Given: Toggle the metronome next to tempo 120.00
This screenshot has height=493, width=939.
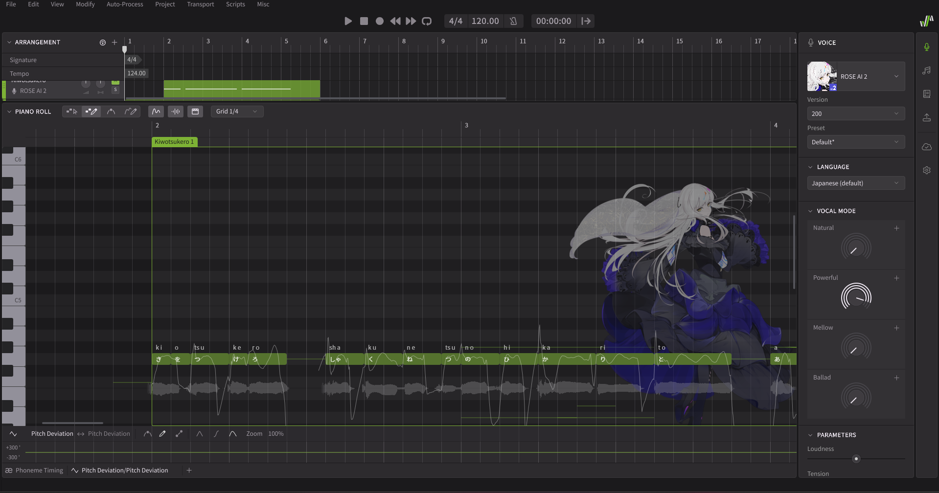Looking at the screenshot, I should (513, 21).
